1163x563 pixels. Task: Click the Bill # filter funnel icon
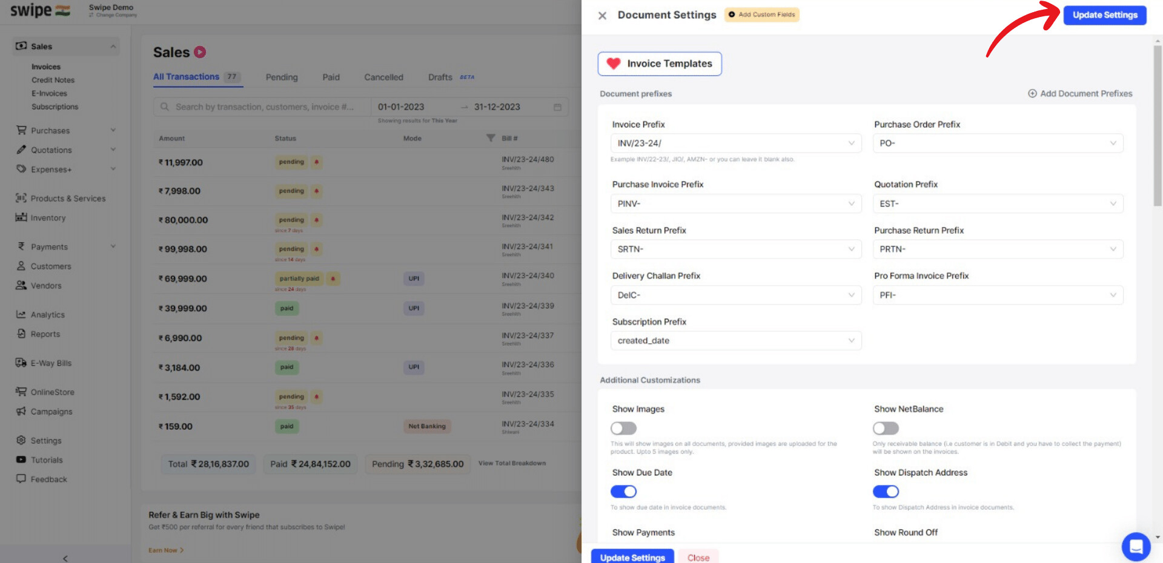[x=491, y=138]
